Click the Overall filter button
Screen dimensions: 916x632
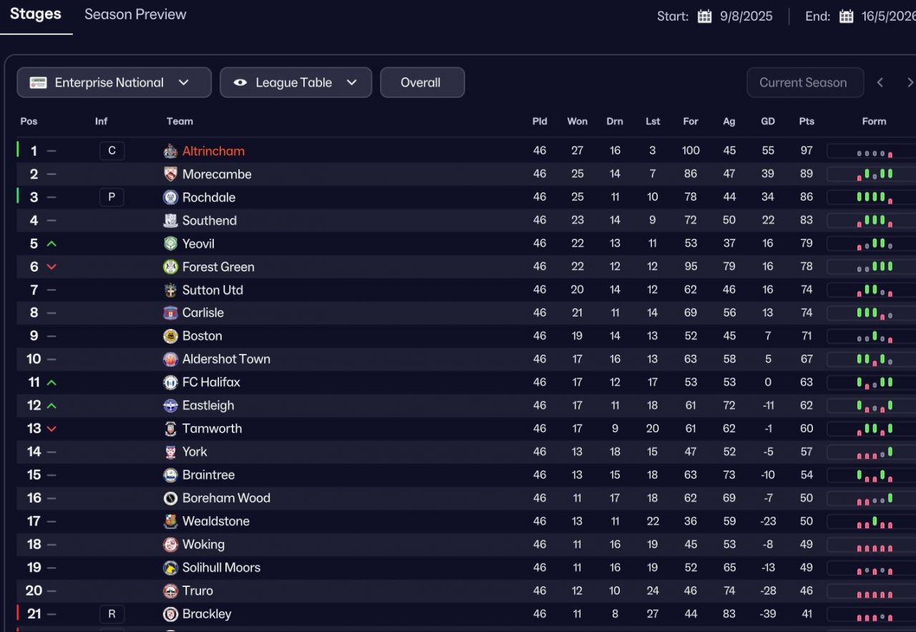[x=422, y=82]
